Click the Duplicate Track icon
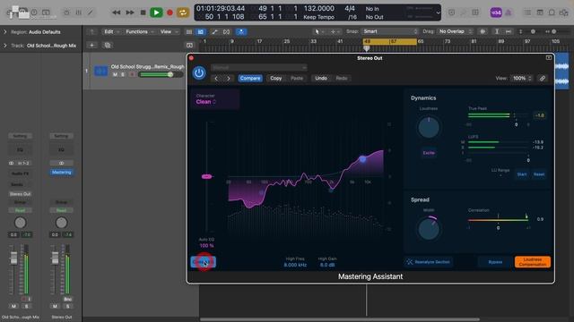Viewport: 574px width, 322px height. [x=108, y=46]
